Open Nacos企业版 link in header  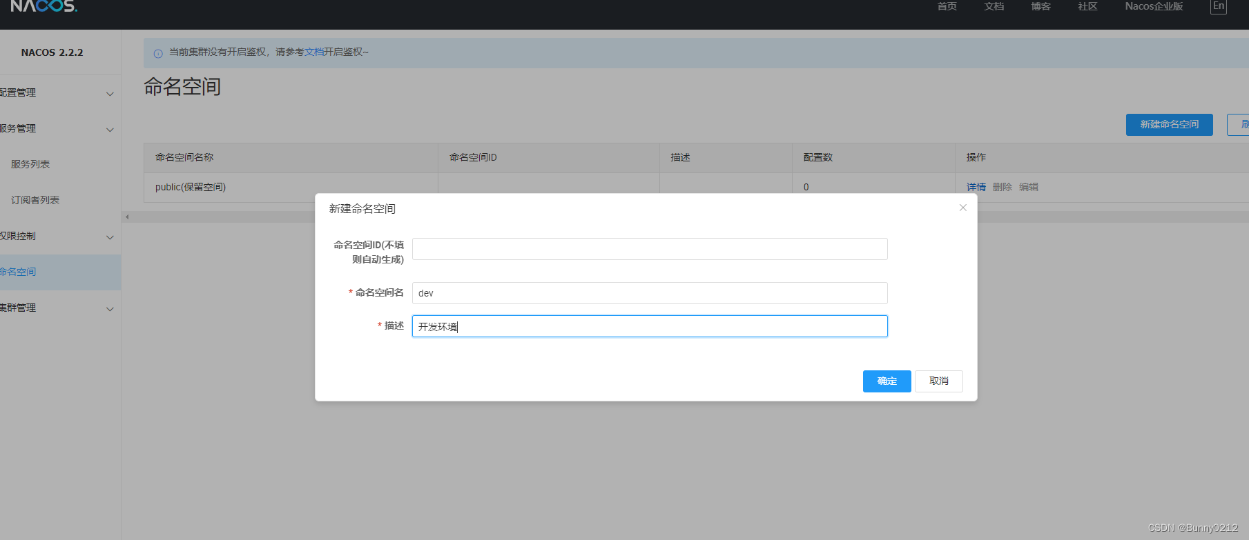pos(1154,6)
